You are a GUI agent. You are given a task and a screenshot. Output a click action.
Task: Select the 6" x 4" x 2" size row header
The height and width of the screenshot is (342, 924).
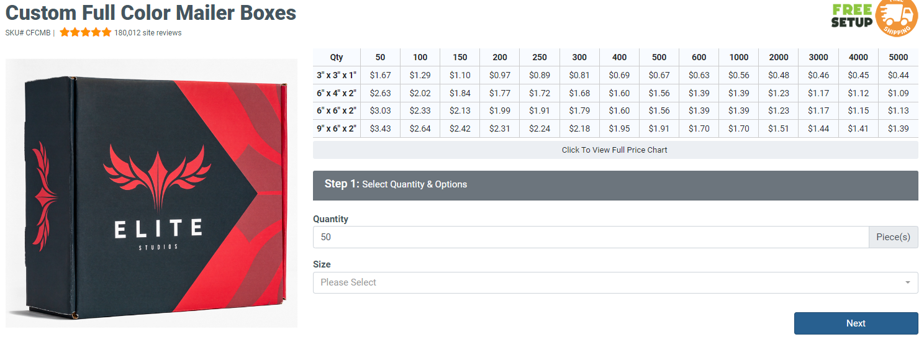tap(337, 93)
